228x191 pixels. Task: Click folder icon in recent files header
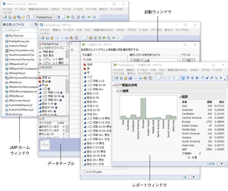31,24
